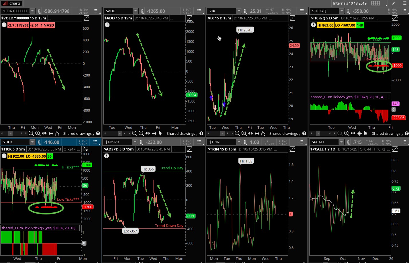Screen dimensions: 409x263
Task: Open the list menu in the $TRIN header
Action: 302,142
